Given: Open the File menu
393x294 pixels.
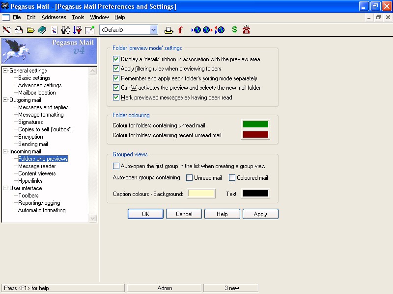Looking at the screenshot, I should click(17, 17).
